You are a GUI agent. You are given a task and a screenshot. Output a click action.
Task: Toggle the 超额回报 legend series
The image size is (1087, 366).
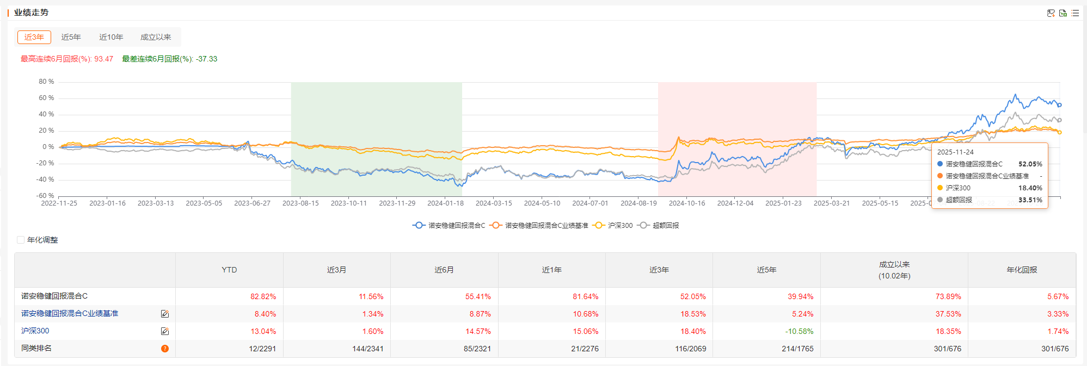click(643, 225)
